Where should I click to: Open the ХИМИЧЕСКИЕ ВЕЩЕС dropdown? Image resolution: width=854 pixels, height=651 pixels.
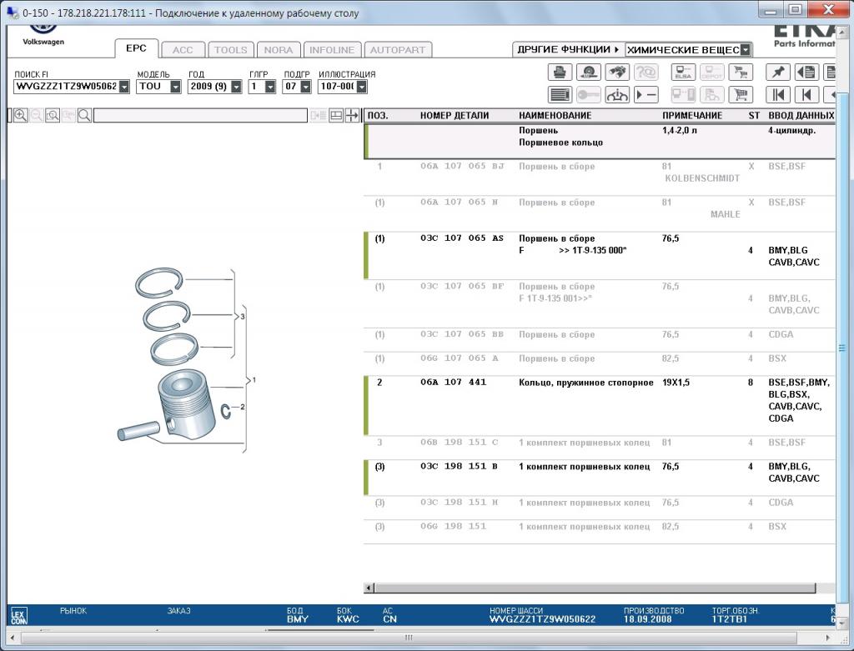(746, 50)
